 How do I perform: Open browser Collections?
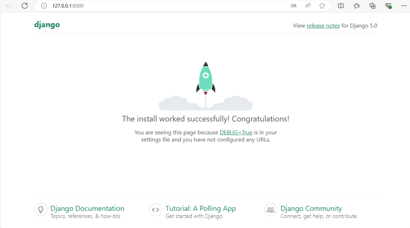point(372,6)
